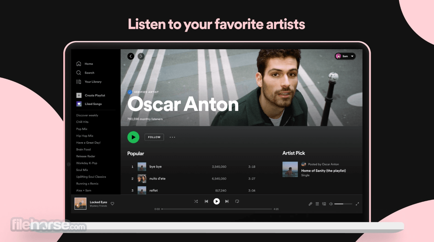The width and height of the screenshot is (434, 242).
Task: Click Locked Eyes song title
Action: pos(98,202)
